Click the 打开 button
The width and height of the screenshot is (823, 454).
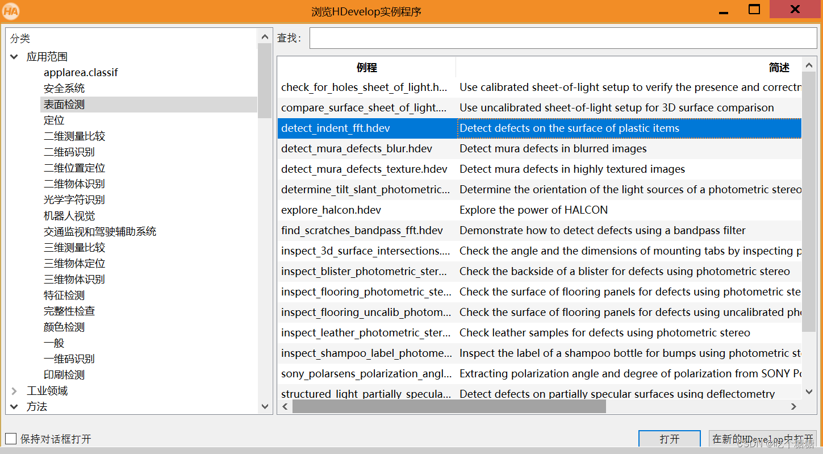click(670, 439)
